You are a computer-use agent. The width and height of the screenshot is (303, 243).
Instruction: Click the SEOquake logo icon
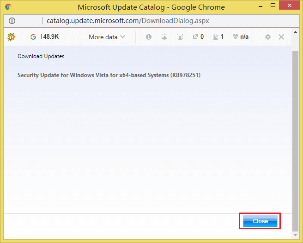point(11,37)
